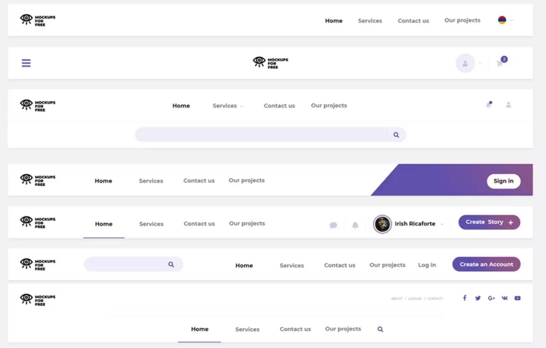This screenshot has width=546, height=348.
Task: Select Services in the Sign in navbar
Action: (x=151, y=181)
